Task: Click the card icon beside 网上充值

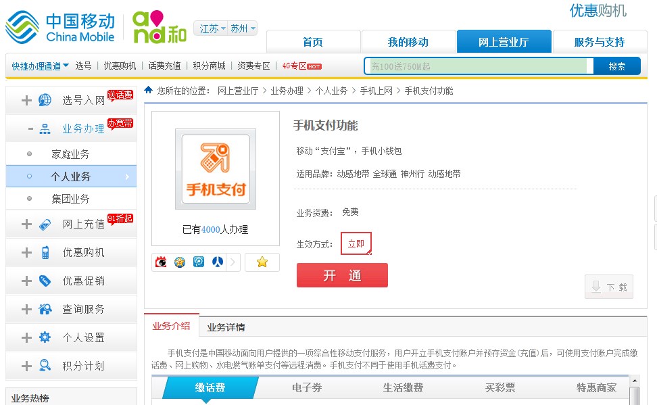Action: (x=45, y=224)
